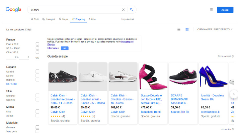This screenshot has width=241, height=133.
Task: Switch to grid view icon
Action: coord(187,30)
